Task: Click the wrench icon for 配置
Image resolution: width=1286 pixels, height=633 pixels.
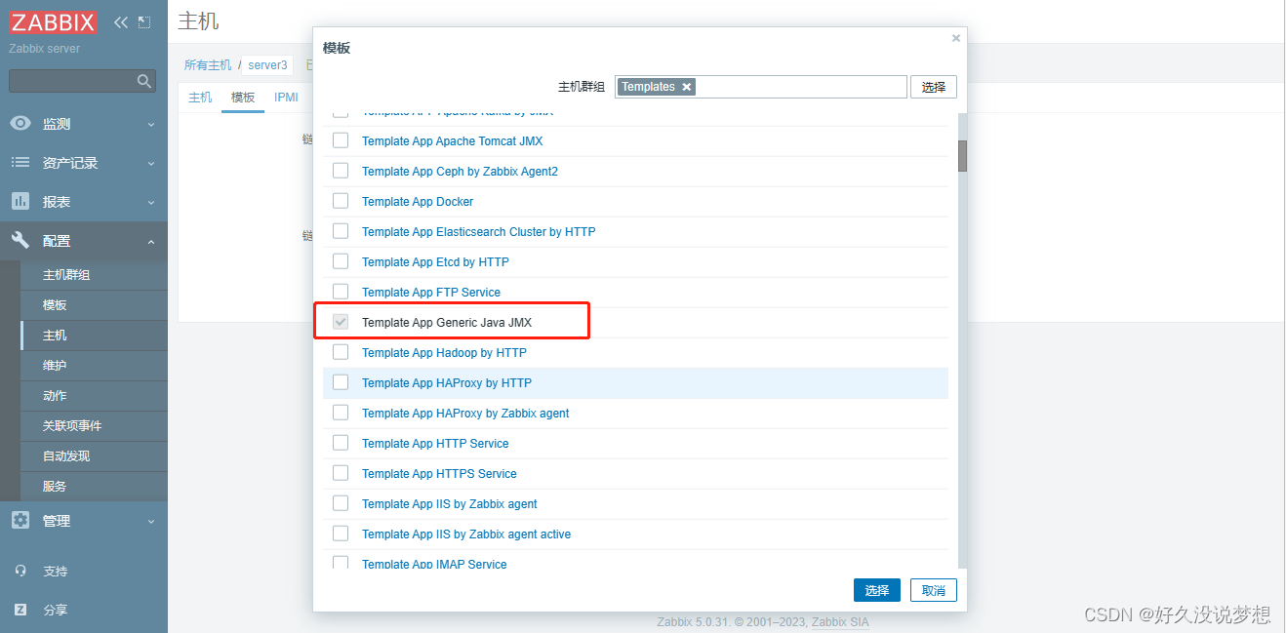Action: click(x=20, y=240)
